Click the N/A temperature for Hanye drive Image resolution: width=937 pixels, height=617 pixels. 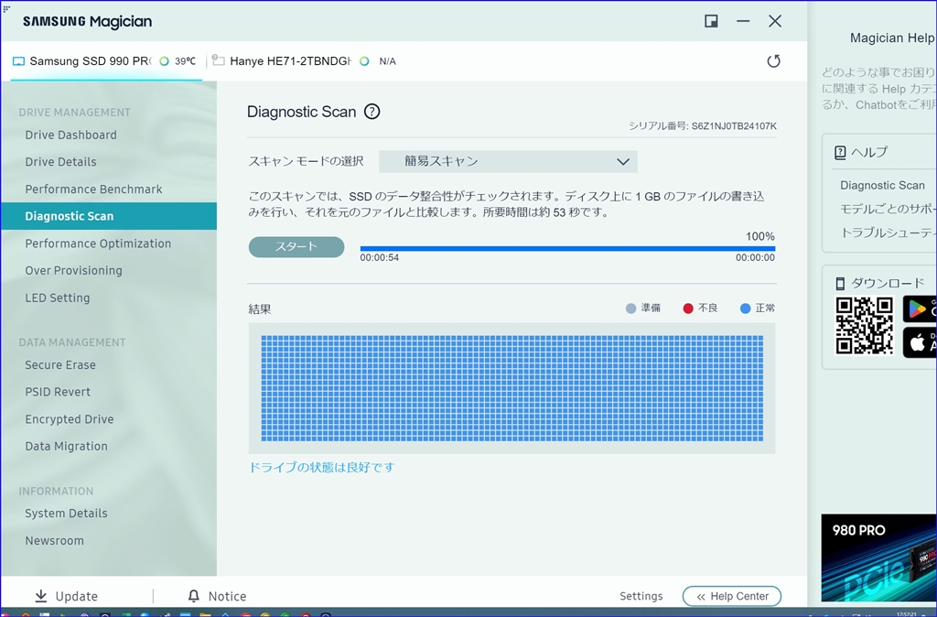coord(387,61)
